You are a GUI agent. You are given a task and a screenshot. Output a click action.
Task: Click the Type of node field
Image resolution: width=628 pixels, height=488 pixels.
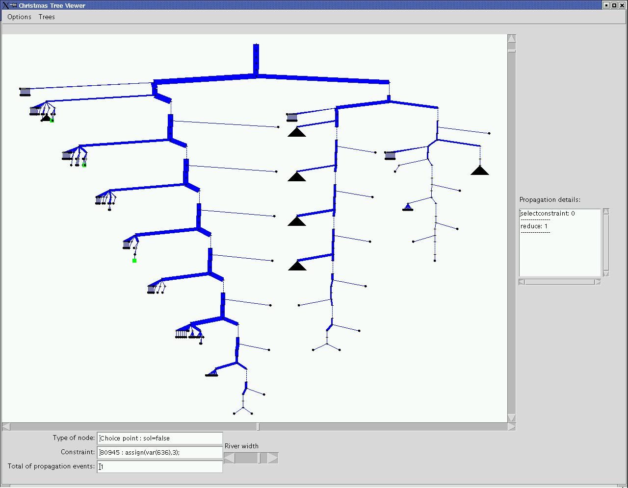coord(160,439)
